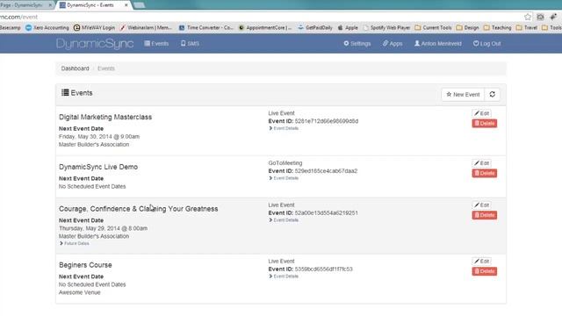Open Travel bookmark folder
The width and height of the screenshot is (562, 316).
pyautogui.click(x=527, y=27)
